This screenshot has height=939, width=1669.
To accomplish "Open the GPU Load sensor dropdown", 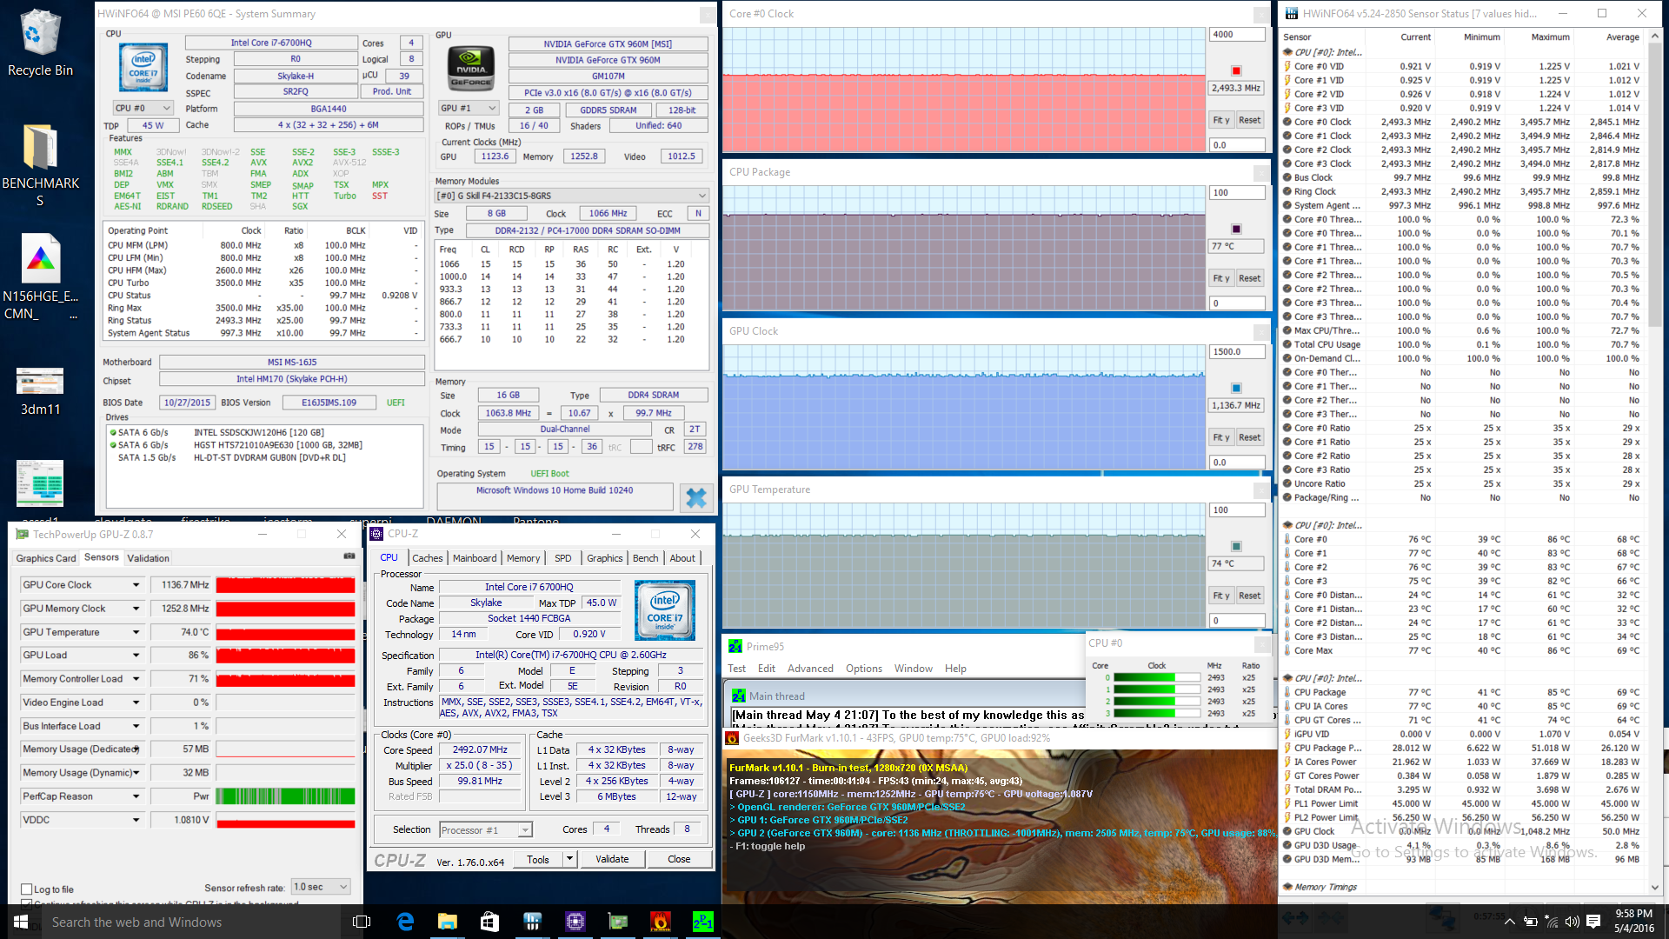I will 136,656.
